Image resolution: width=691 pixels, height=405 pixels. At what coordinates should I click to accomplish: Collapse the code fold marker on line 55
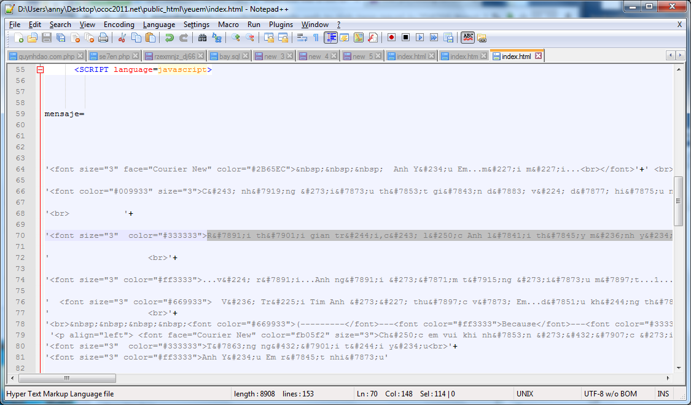39,69
